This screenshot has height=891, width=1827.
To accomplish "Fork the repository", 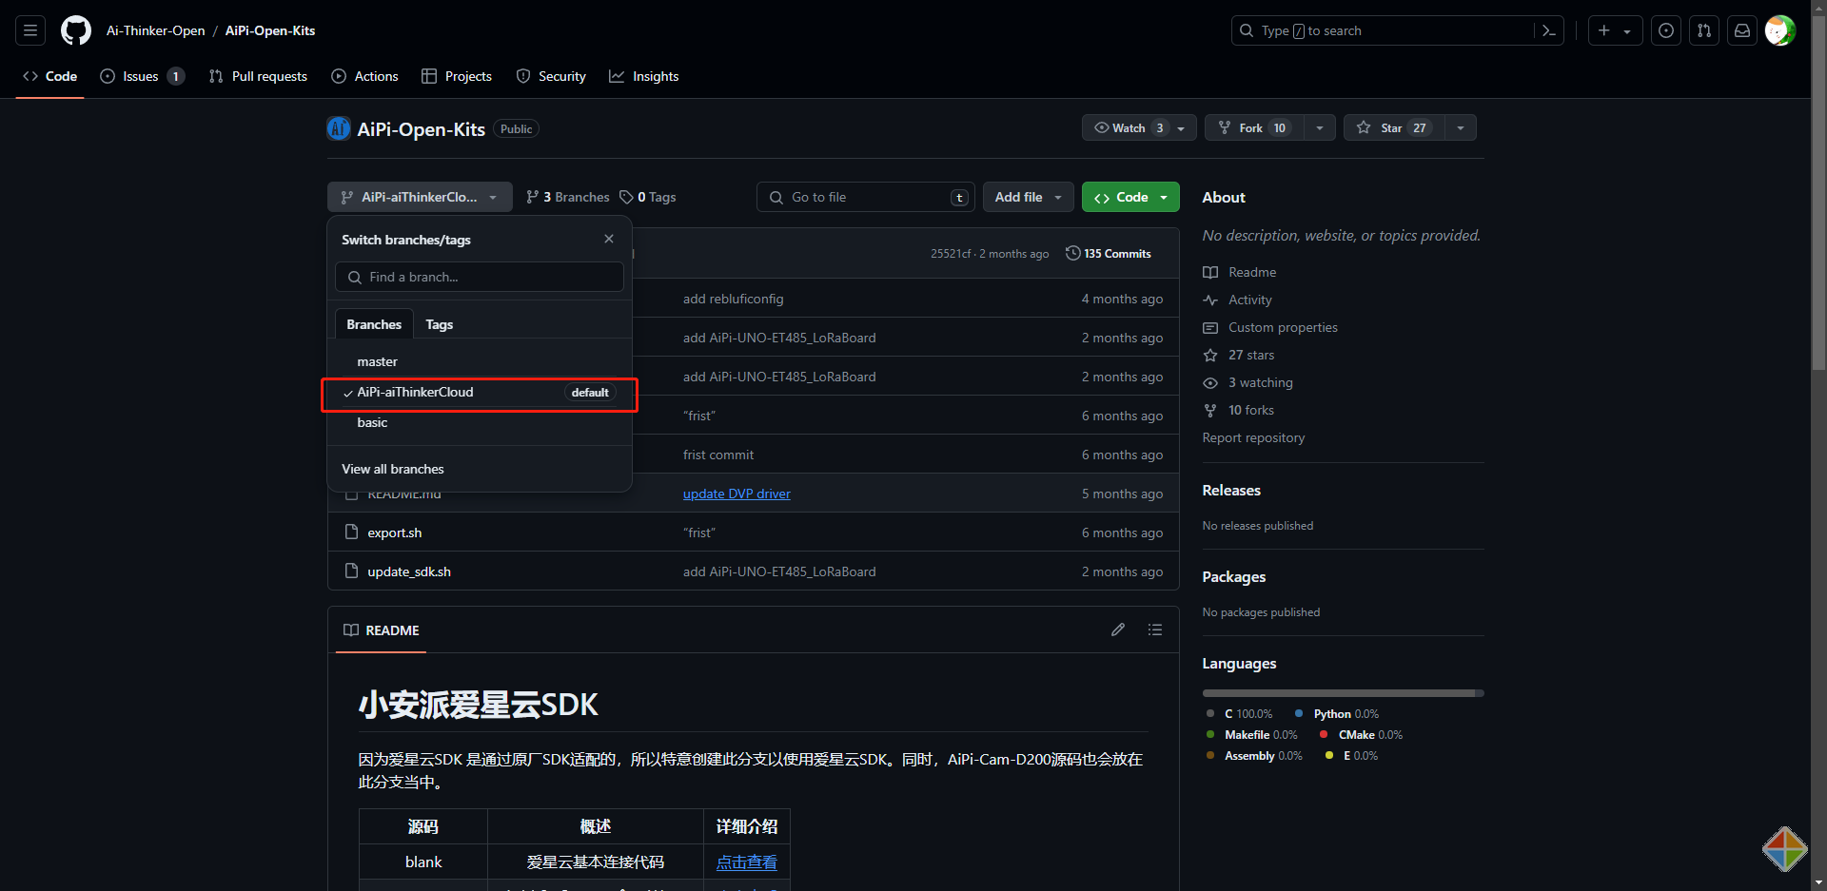I will coord(1253,127).
